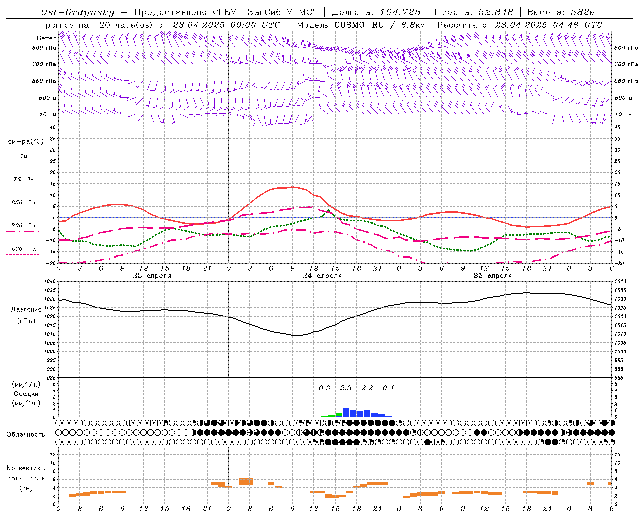
Task: Click the station name Ust-Ordynsky
Action: point(77,12)
